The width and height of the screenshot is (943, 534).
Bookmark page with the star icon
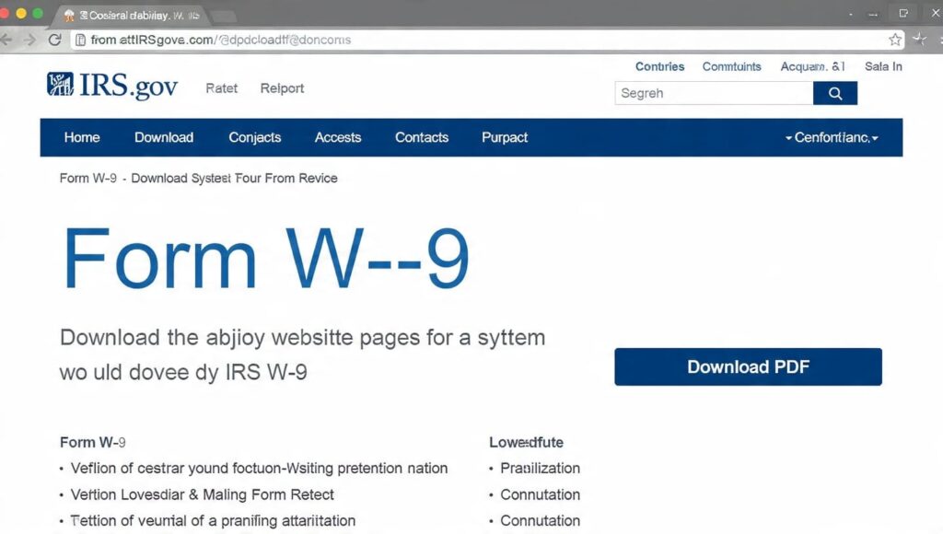[895, 40]
